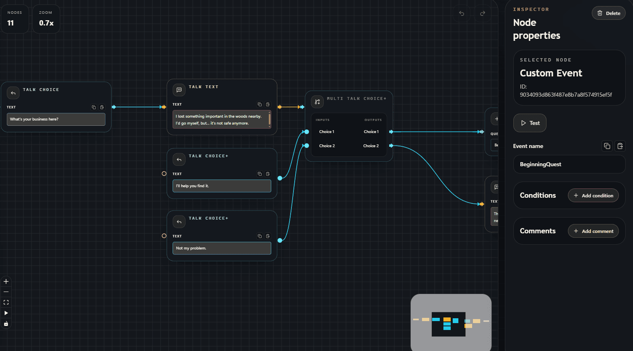Paste text icon on Talk Text node
The height and width of the screenshot is (351, 633).
pyautogui.click(x=268, y=104)
